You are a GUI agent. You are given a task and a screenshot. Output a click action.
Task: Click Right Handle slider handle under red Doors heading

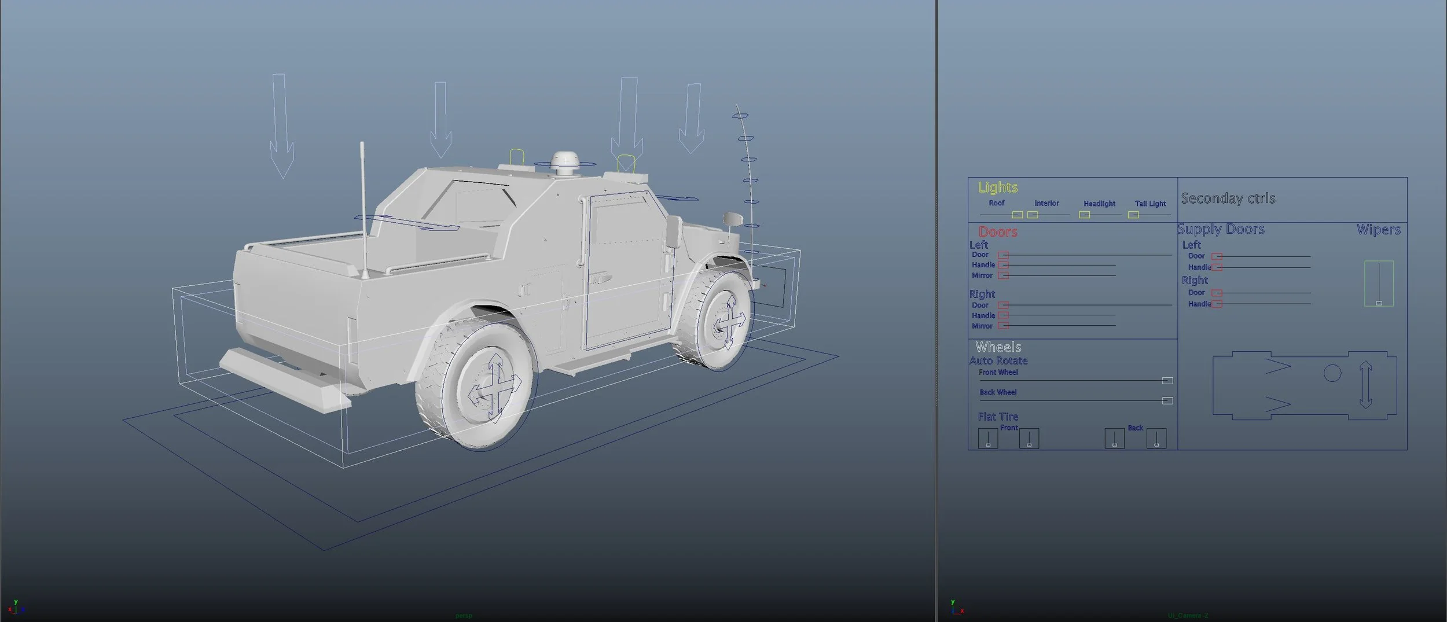[x=1003, y=315]
